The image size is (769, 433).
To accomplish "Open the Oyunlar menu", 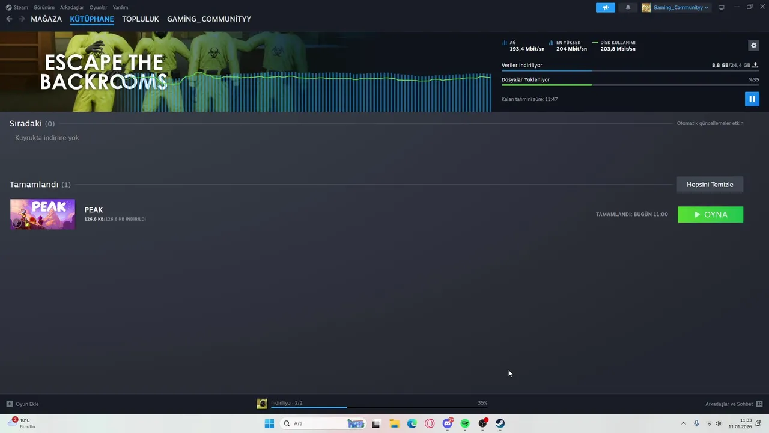I will [99, 8].
